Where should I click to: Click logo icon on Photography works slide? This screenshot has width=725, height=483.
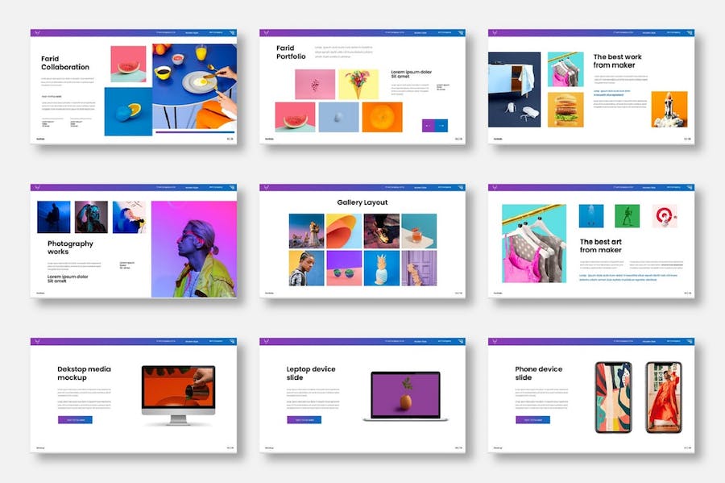tap(36, 188)
